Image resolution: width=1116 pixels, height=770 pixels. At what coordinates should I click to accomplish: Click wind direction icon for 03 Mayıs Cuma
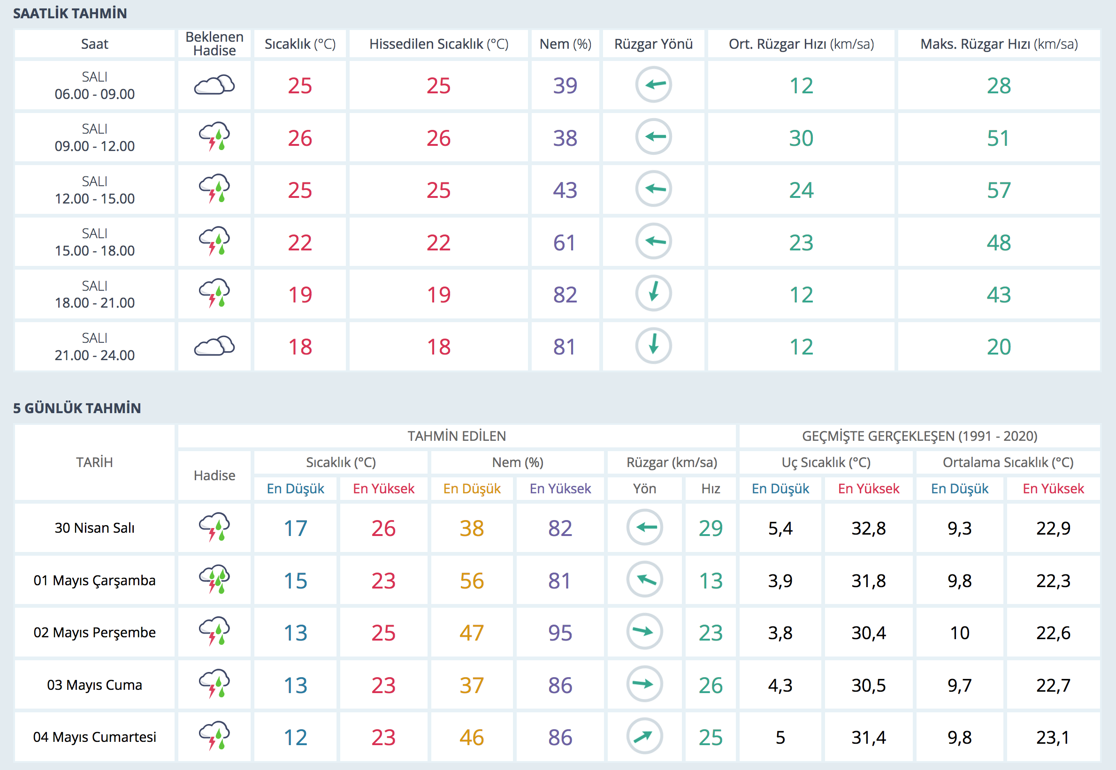tap(644, 684)
